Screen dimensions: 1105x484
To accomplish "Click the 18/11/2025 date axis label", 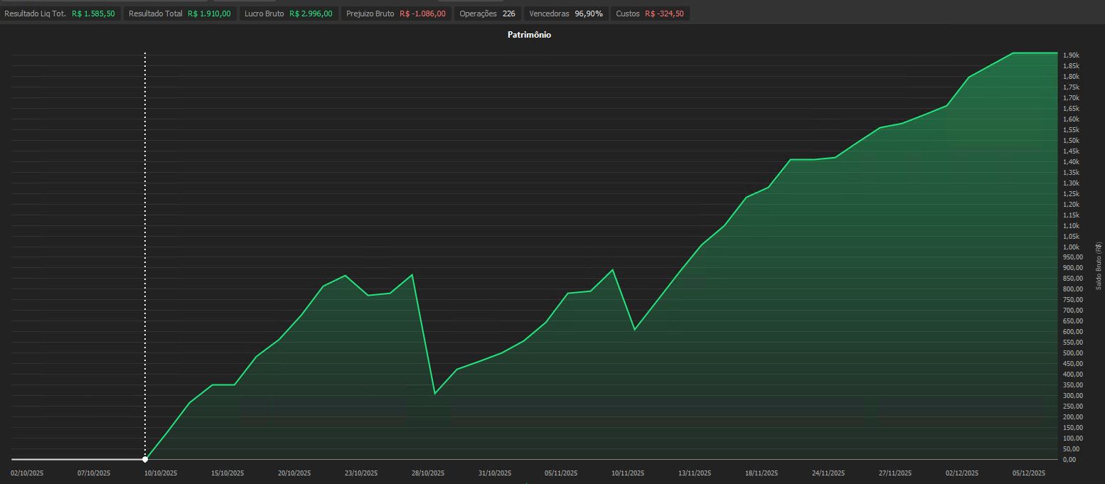I will pos(762,473).
